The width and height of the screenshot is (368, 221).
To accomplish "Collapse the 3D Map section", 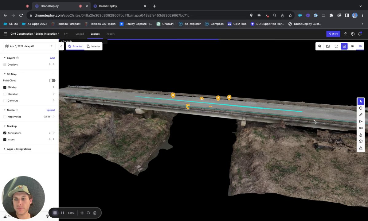I will [x=5, y=74].
